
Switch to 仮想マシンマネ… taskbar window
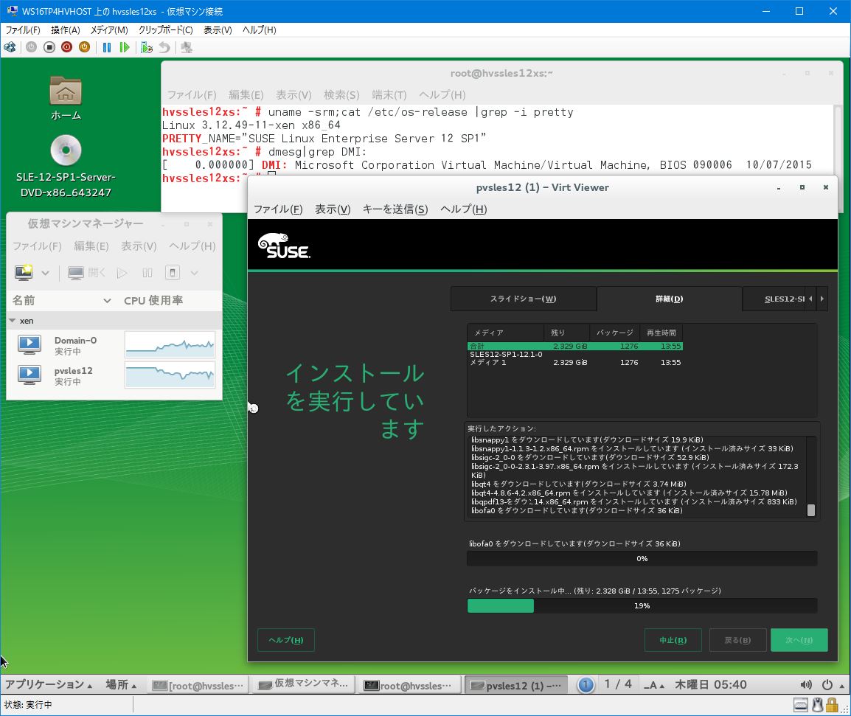pos(304,684)
